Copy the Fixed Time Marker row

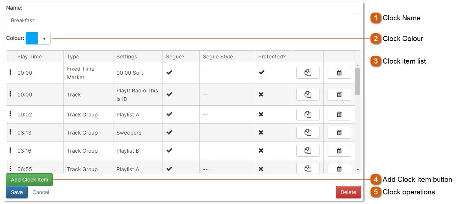(308, 73)
